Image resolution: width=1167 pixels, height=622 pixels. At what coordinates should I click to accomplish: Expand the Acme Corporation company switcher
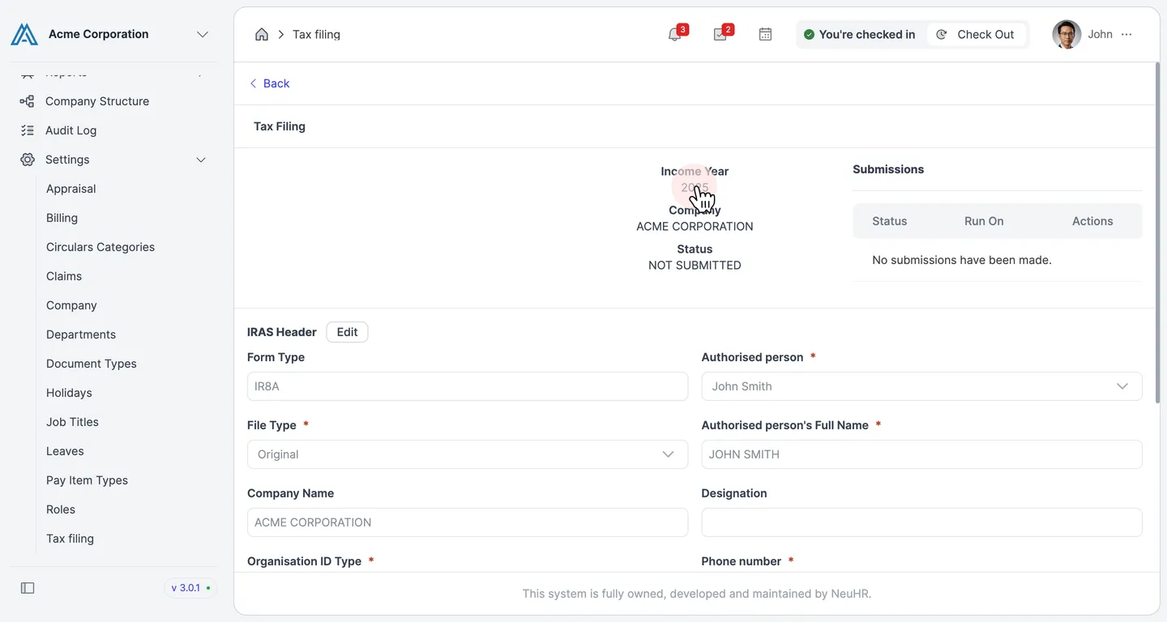point(203,34)
